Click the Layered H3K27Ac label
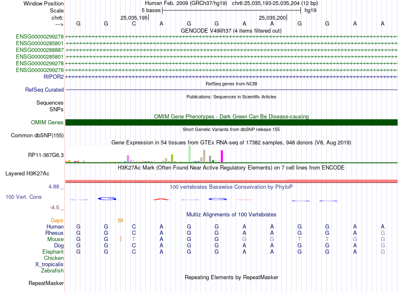 pyautogui.click(x=27, y=174)
